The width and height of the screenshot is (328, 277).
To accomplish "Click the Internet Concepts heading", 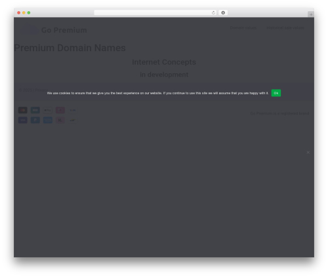I will (164, 62).
